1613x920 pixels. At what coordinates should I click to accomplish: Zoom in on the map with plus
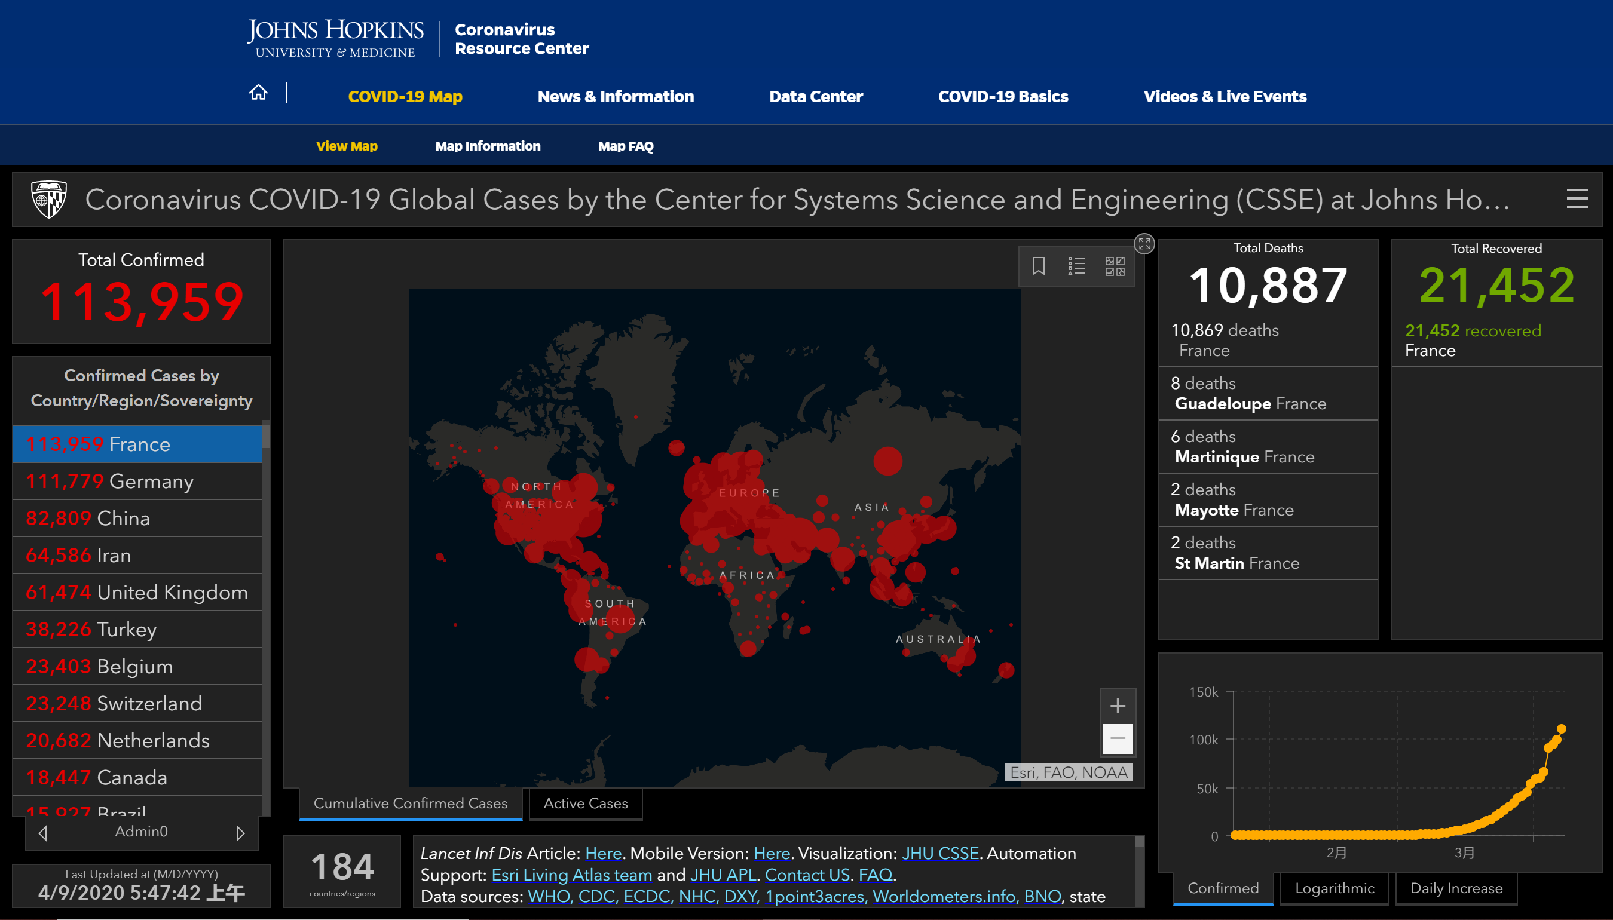click(1118, 706)
